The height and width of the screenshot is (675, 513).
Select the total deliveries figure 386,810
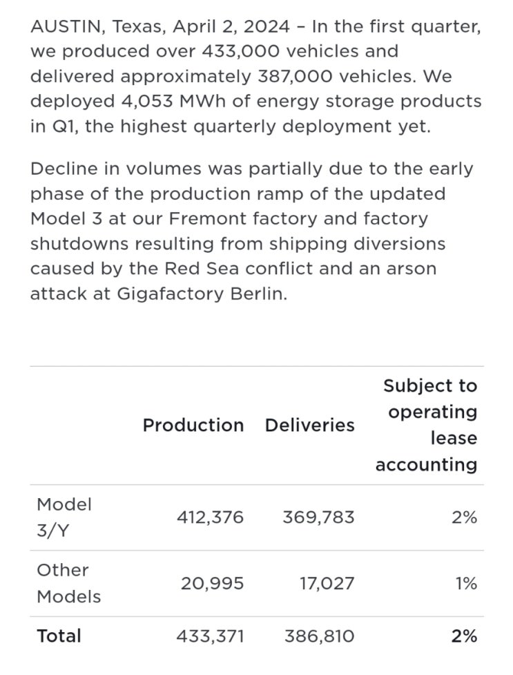(x=319, y=636)
